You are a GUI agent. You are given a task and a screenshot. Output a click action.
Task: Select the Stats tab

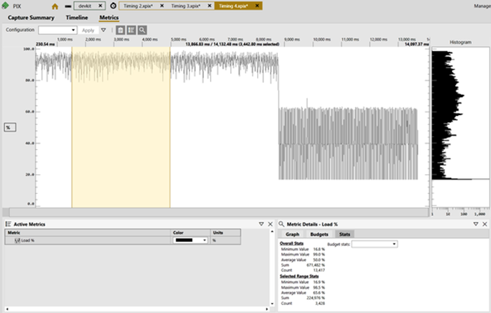344,234
